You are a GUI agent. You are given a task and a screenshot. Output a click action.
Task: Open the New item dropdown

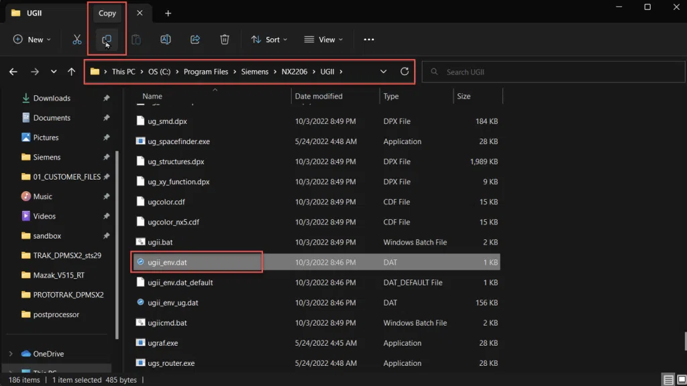click(32, 40)
